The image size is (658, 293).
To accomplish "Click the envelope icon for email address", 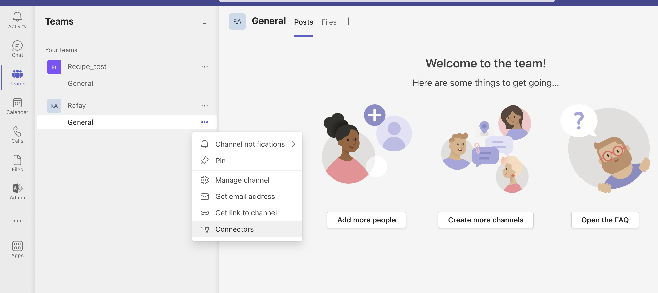I will 204,196.
